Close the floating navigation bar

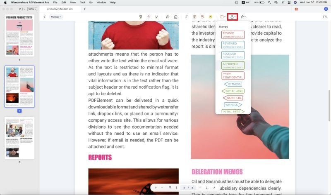(x=214, y=188)
